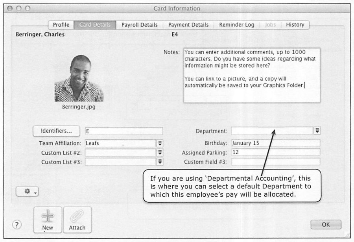354x242 pixels.
Task: Open the help question mark button
Action: (x=17, y=225)
